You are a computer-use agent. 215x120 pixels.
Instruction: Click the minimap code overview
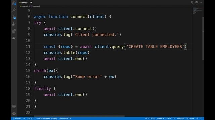[198, 11]
